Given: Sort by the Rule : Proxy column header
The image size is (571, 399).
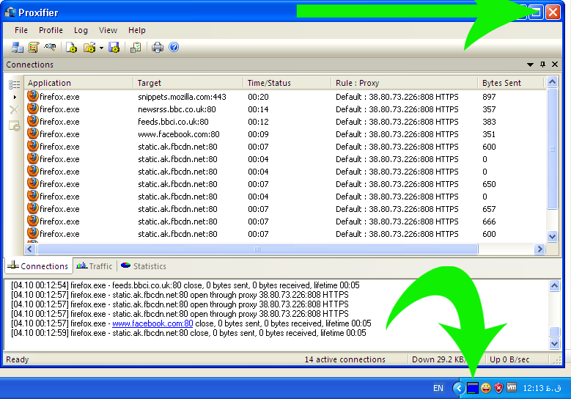Looking at the screenshot, I should (x=405, y=83).
